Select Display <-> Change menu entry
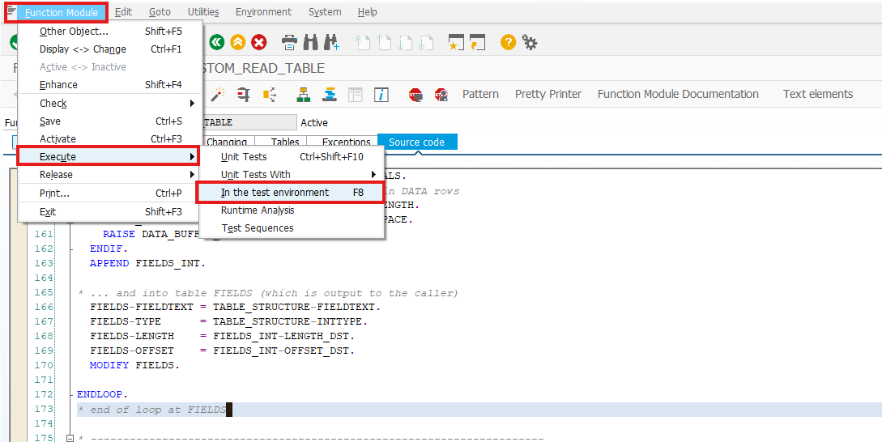Viewport: 882px width, 442px height. [x=111, y=49]
